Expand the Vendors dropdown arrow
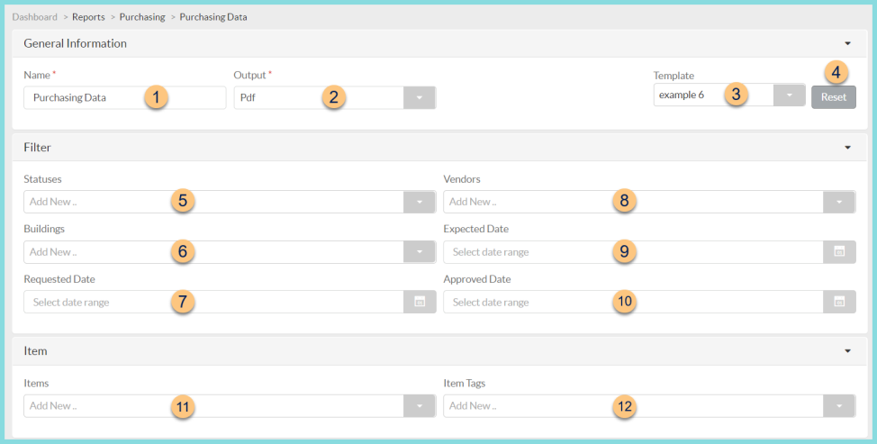 839,202
